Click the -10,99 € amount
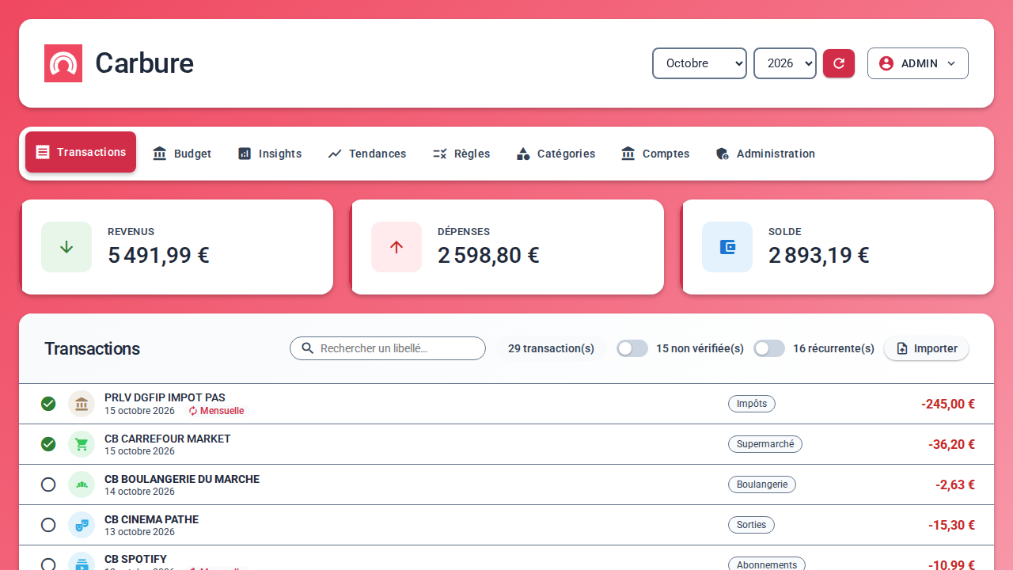1013x570 pixels. [x=951, y=564]
